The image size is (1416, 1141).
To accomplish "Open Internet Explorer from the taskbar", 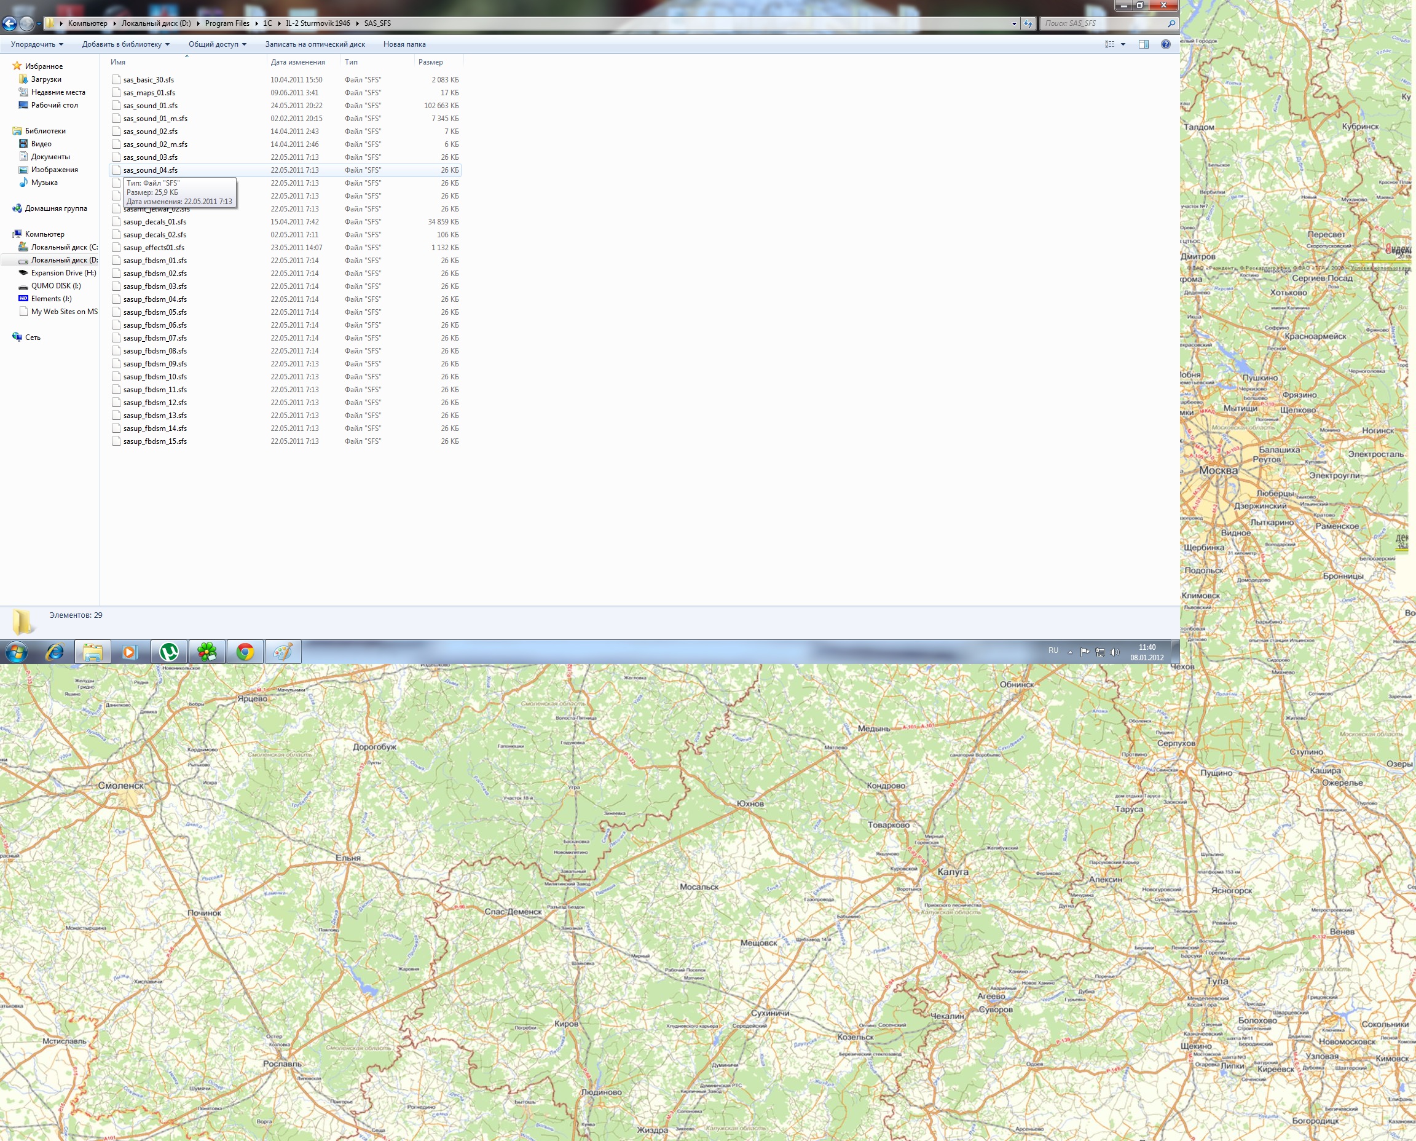I will pos(55,652).
